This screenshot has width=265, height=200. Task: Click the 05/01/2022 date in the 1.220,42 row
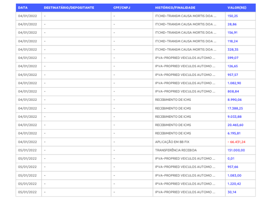[27, 184]
